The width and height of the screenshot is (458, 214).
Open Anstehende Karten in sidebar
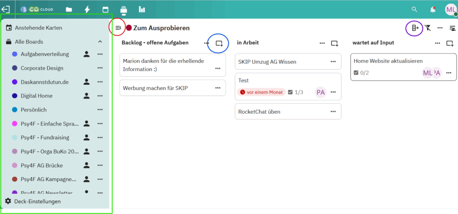(38, 28)
